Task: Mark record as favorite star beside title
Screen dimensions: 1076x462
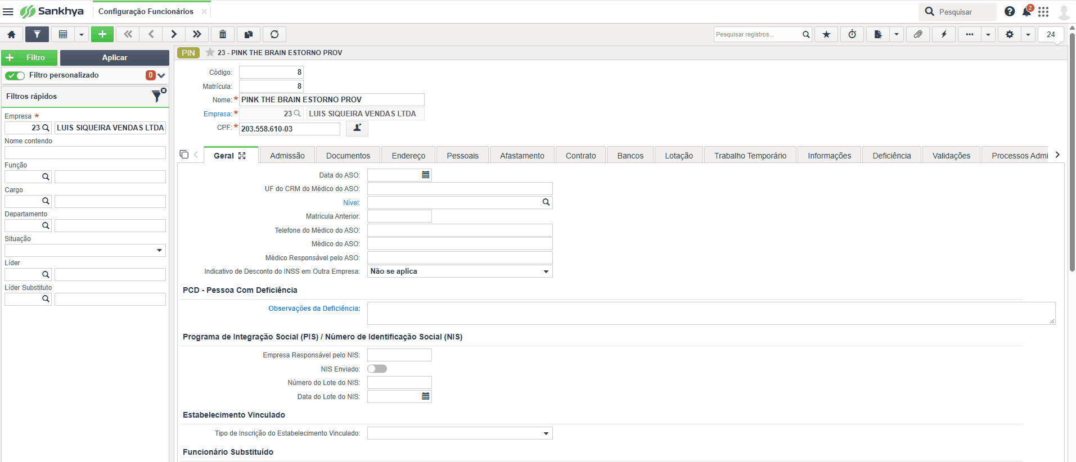Action: (x=210, y=52)
